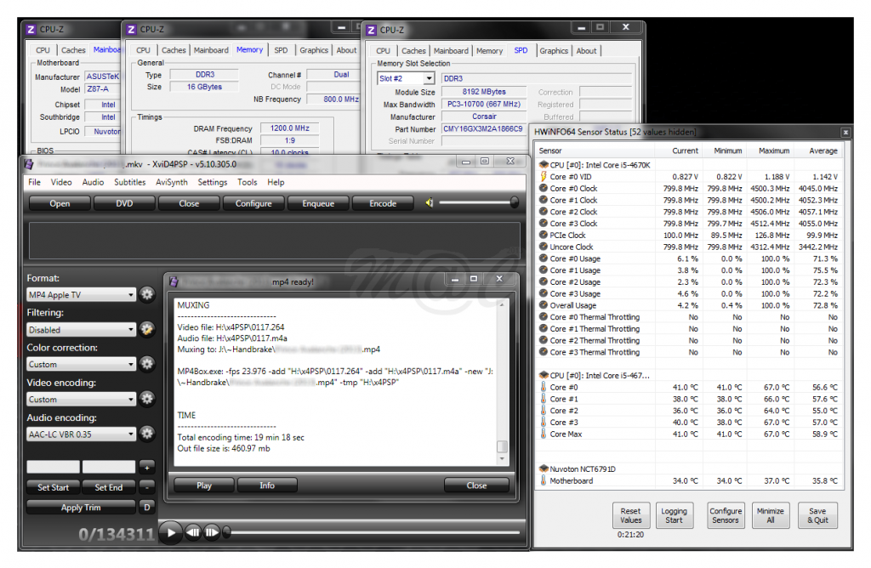Open the Color correction gear settings
871x568 pixels.
click(146, 364)
